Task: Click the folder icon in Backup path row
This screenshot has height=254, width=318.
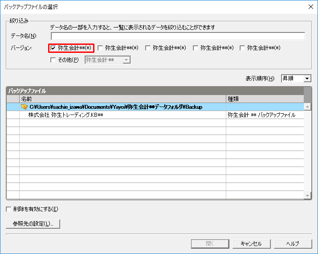Action: [24, 107]
